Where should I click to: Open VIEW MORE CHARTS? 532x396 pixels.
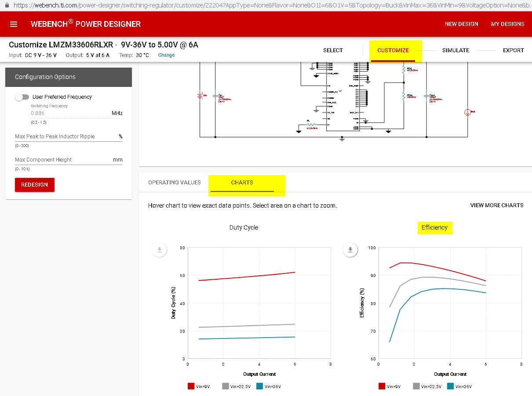click(497, 205)
